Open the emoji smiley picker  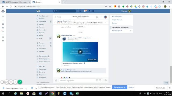coord(100,80)
